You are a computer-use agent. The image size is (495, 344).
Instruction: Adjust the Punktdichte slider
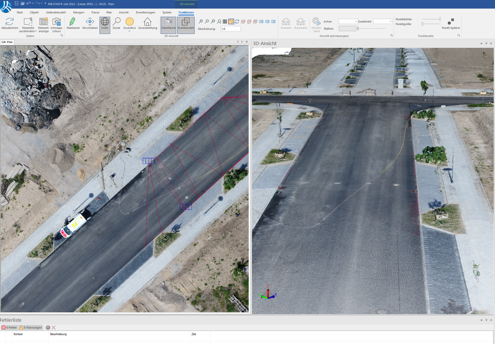pos(440,19)
